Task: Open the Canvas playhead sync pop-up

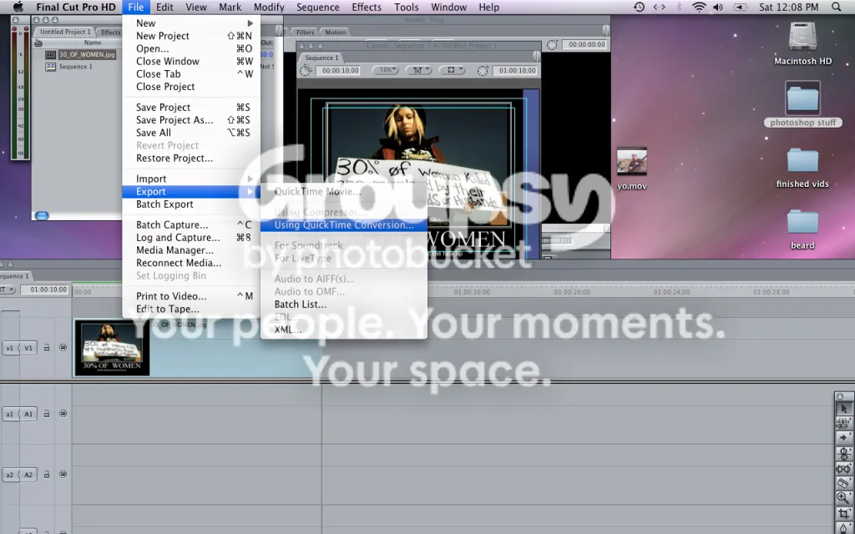Action: [x=419, y=70]
